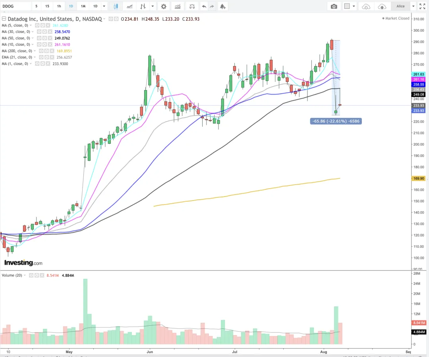Open settings gear for Datadog Inc series
Viewport: 429px width, 357px height.
[x=116, y=19]
